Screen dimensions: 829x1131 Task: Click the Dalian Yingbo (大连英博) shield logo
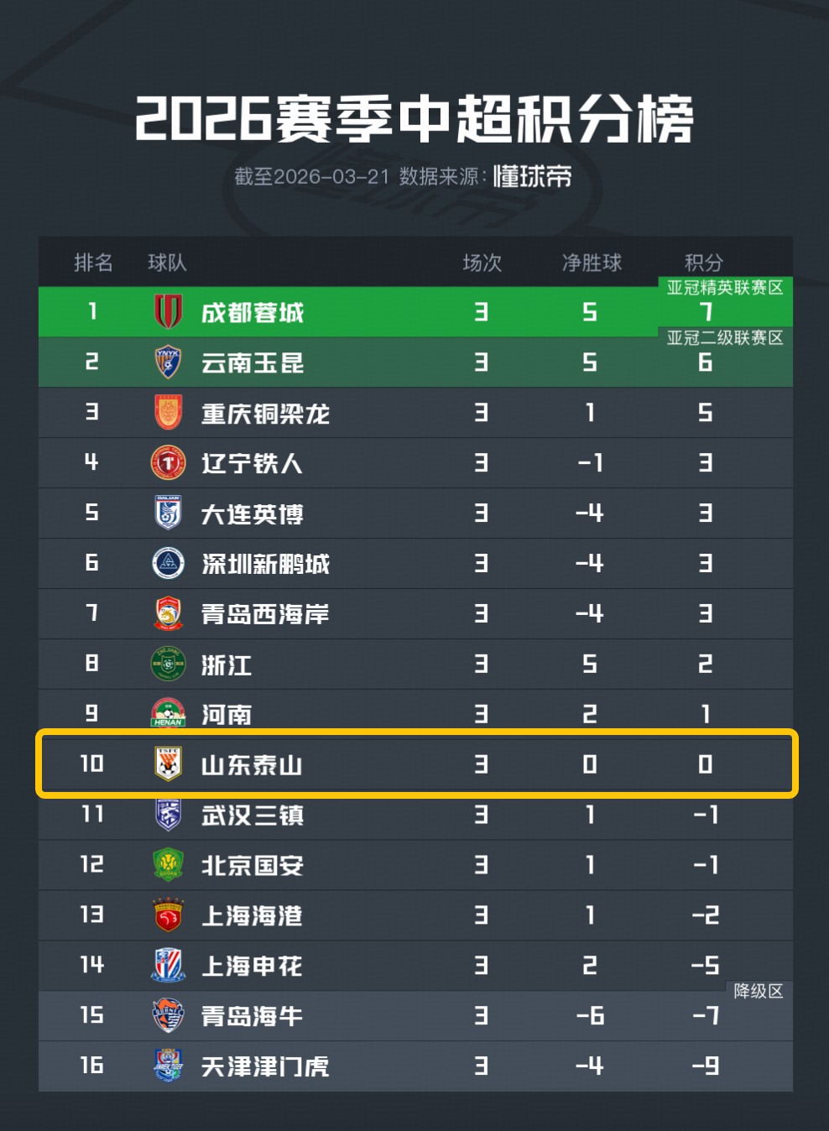(x=168, y=513)
